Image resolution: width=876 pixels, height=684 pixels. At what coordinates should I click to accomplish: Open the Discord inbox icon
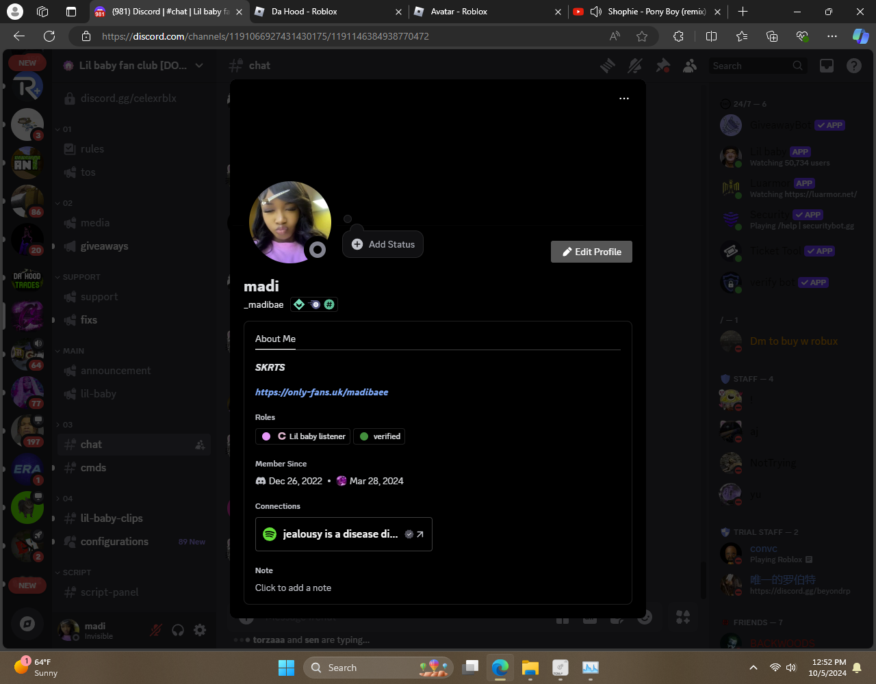(x=827, y=66)
